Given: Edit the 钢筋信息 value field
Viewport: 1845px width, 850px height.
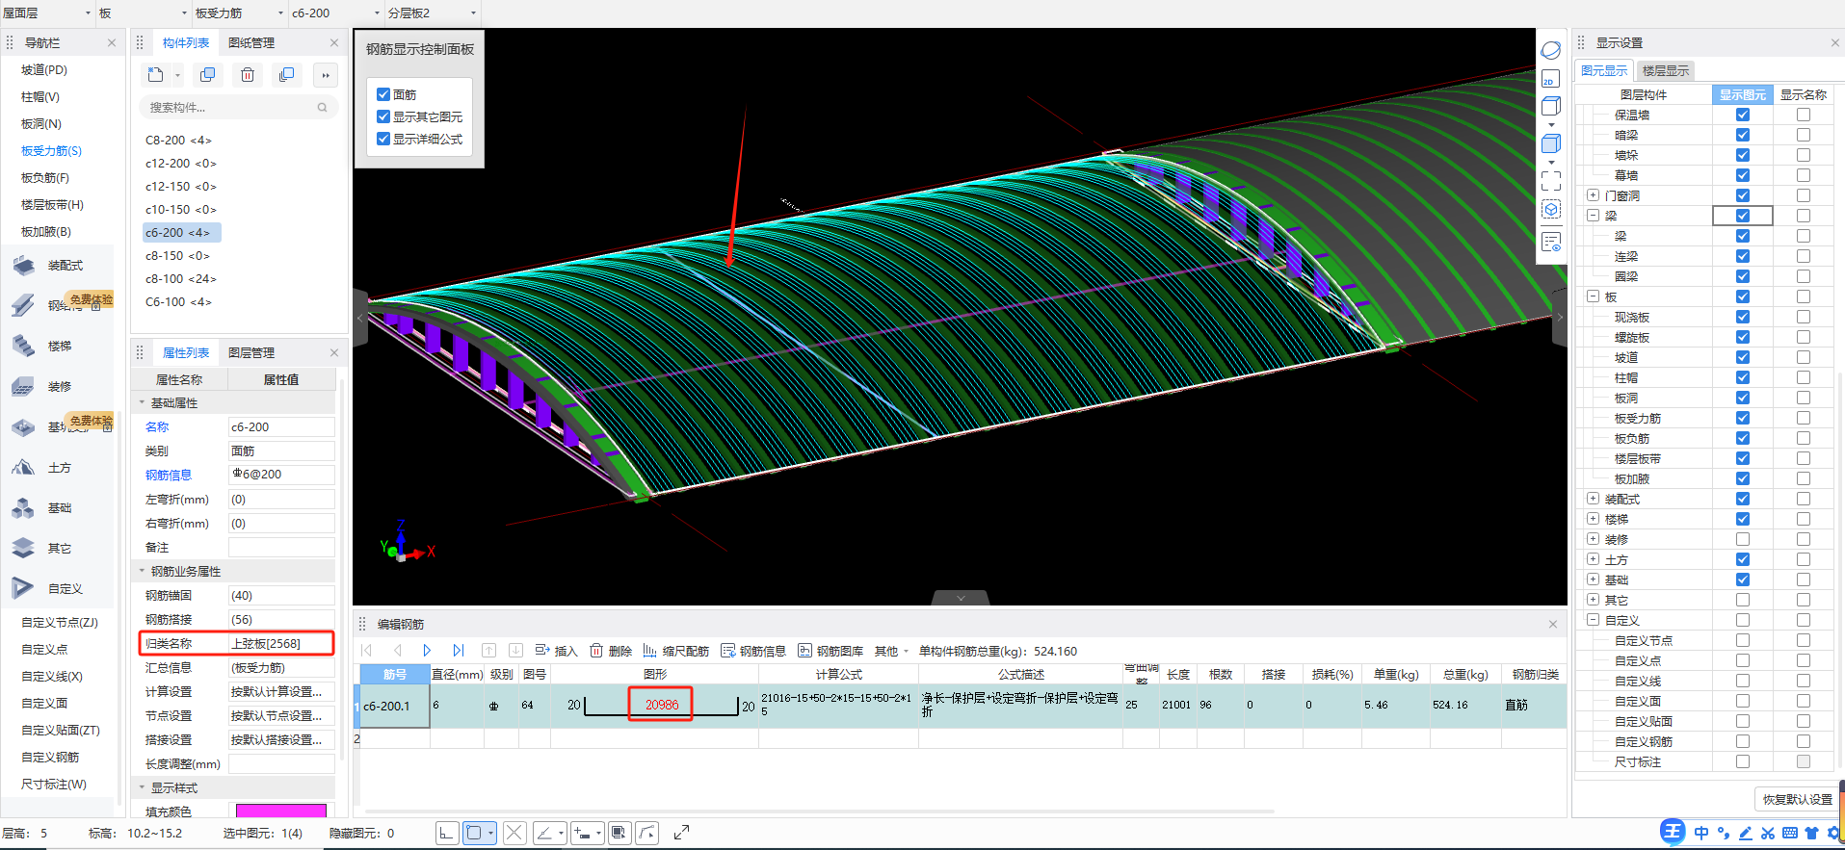Looking at the screenshot, I should [281, 475].
